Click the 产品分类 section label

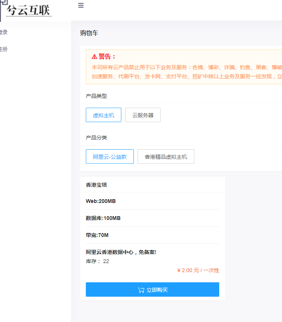[x=96, y=138]
